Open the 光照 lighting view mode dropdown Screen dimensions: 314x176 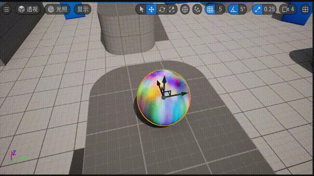pyautogui.click(x=57, y=9)
